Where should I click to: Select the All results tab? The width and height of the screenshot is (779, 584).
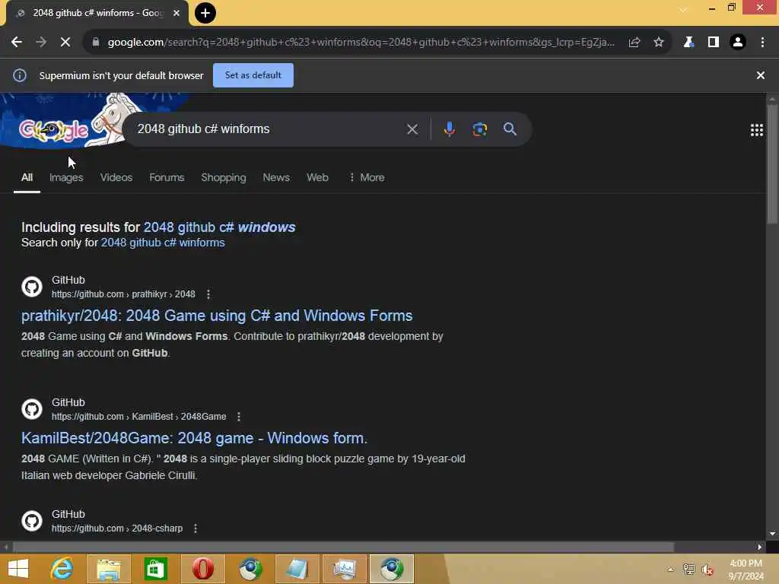(27, 177)
